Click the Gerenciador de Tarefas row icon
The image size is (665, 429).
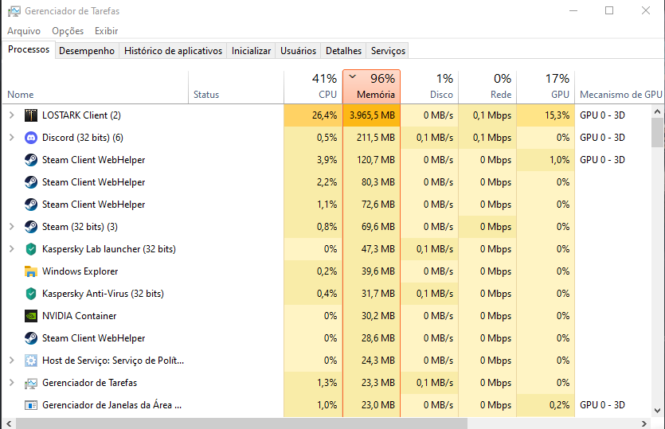[31, 383]
